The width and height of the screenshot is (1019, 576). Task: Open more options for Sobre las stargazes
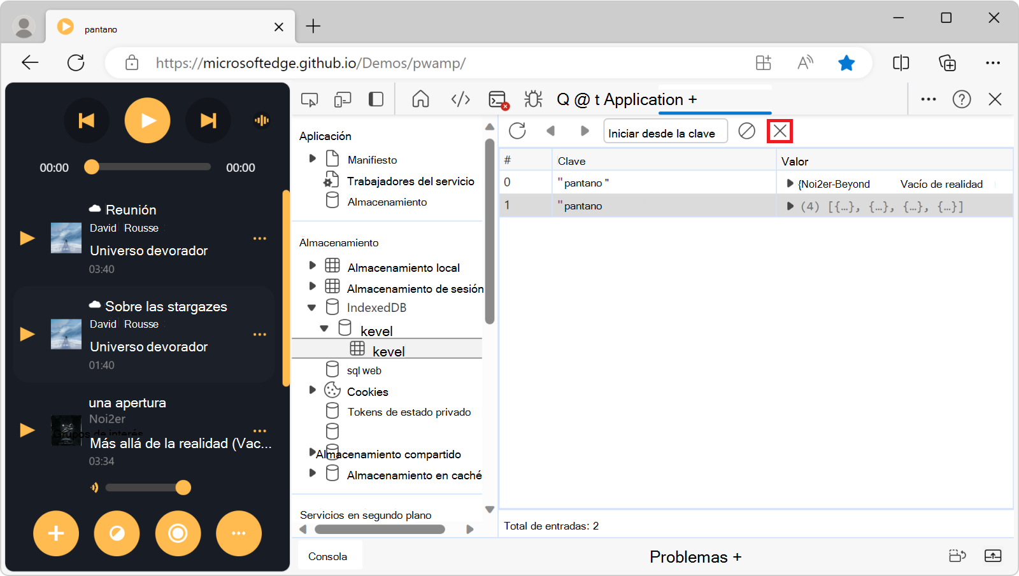260,335
